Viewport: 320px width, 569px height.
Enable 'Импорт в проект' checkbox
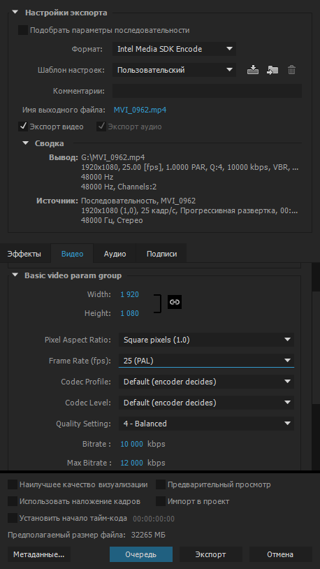click(161, 501)
